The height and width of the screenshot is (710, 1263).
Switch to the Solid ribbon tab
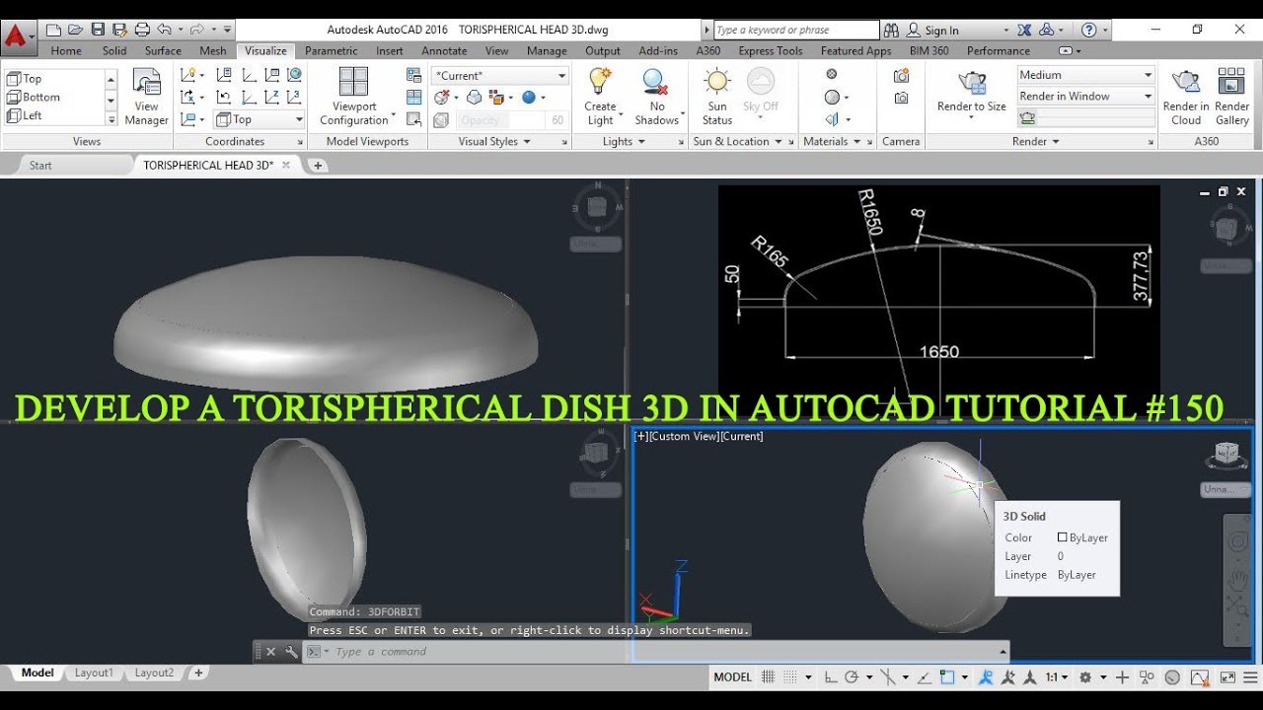tap(114, 50)
